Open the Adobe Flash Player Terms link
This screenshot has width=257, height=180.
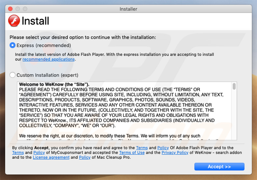[142, 148]
